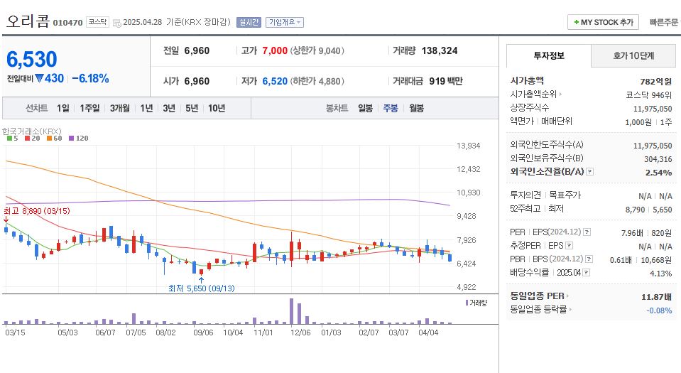Click the red 20-day moving average legend
681x373 pixels.
(x=32, y=139)
